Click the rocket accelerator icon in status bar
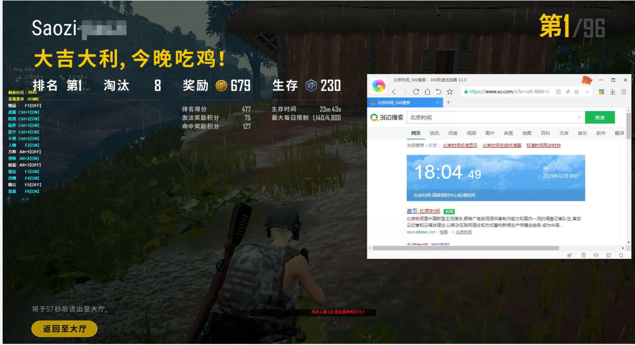 click(570, 255)
